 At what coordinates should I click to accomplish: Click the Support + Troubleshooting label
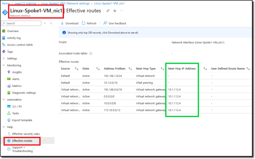pyautogui.click(x=22, y=149)
